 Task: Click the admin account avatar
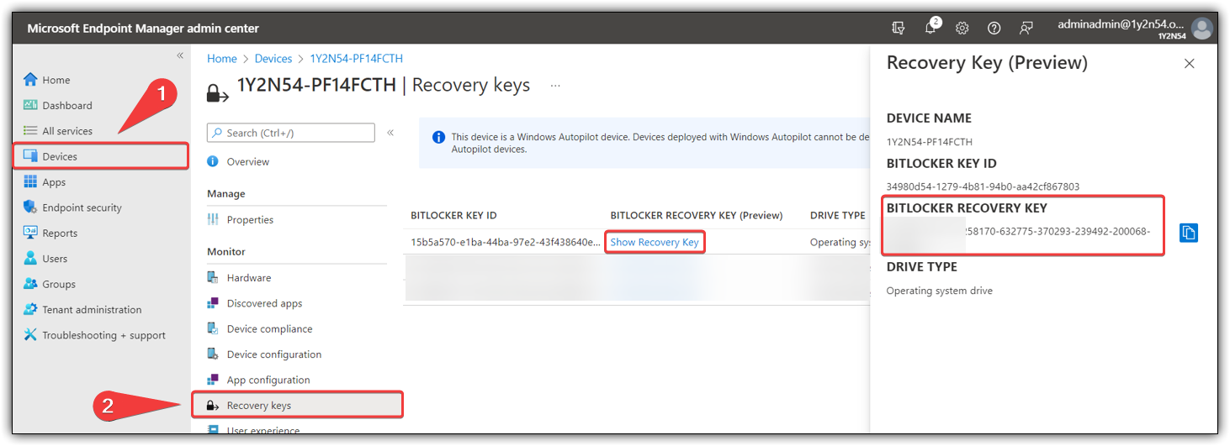[1202, 29]
